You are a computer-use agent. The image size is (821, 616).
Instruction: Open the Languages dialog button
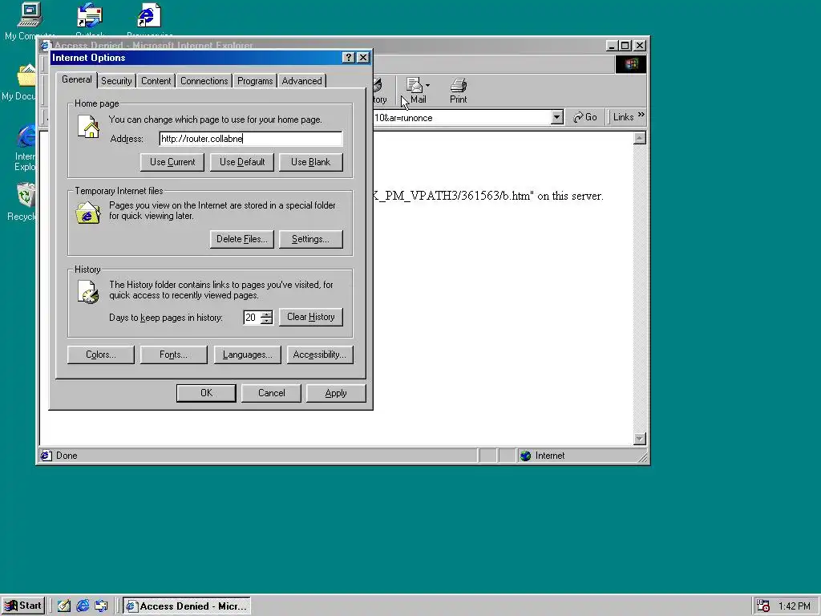click(247, 355)
